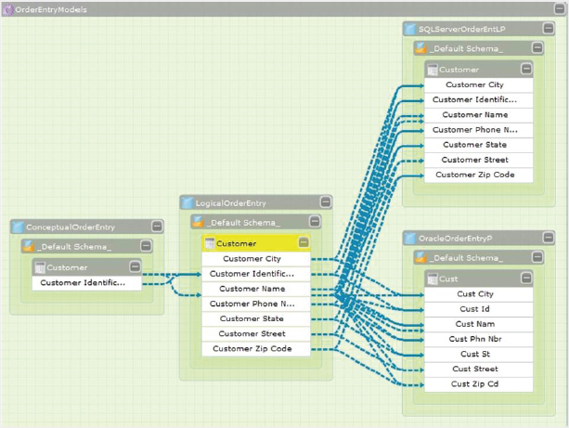The height and width of the screenshot is (428, 569).
Task: Click the table icon of SQLServer Customer
Action: 433,70
